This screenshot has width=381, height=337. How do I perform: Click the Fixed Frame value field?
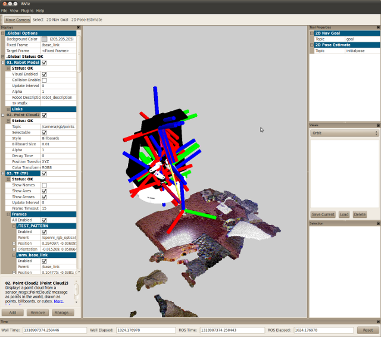(x=58, y=45)
